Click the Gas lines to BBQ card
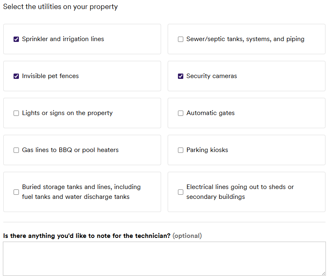The height and width of the screenshot is (279, 330). coord(82,150)
